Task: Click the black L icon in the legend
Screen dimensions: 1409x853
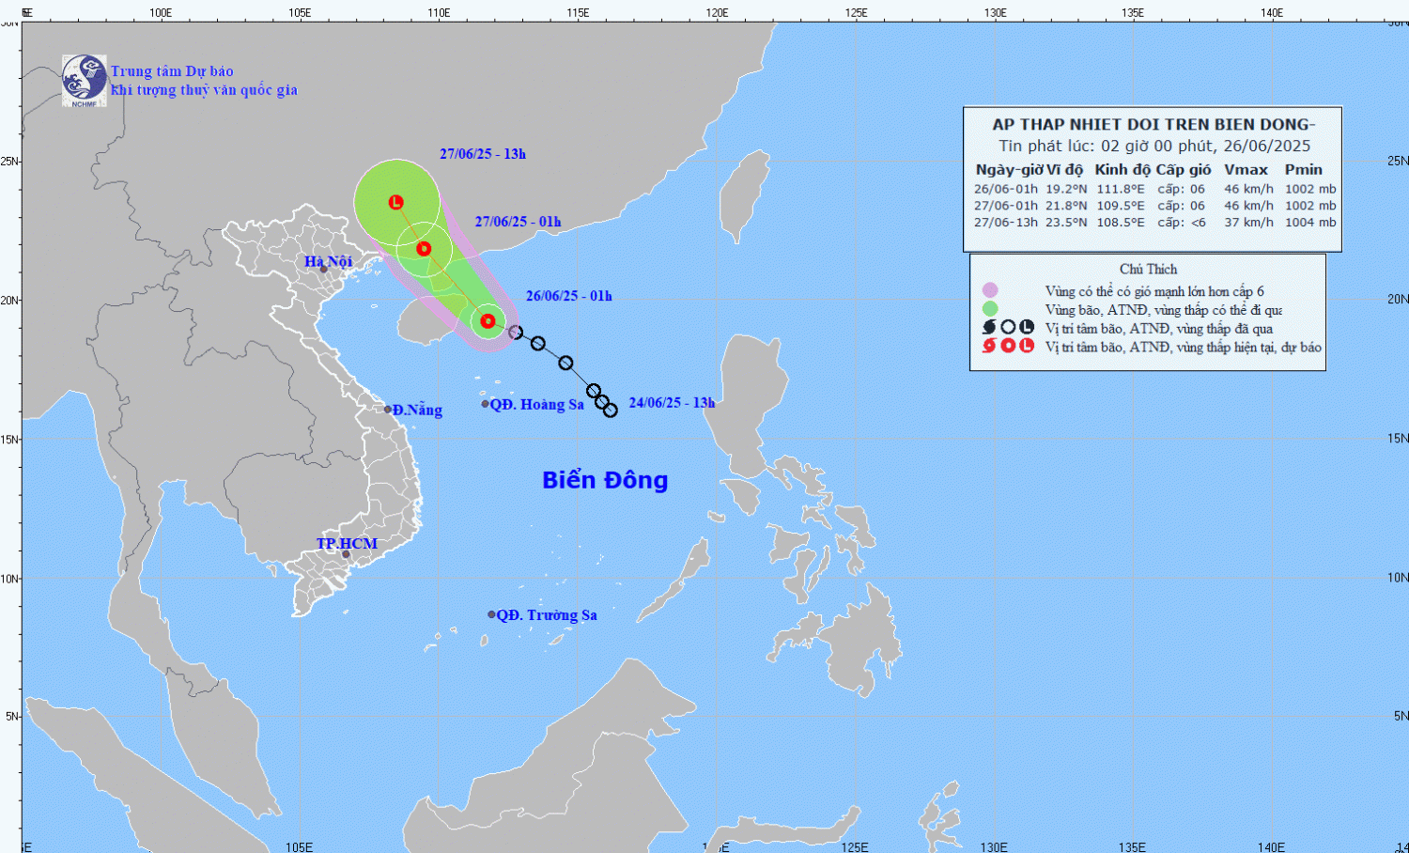Action: [x=1027, y=327]
